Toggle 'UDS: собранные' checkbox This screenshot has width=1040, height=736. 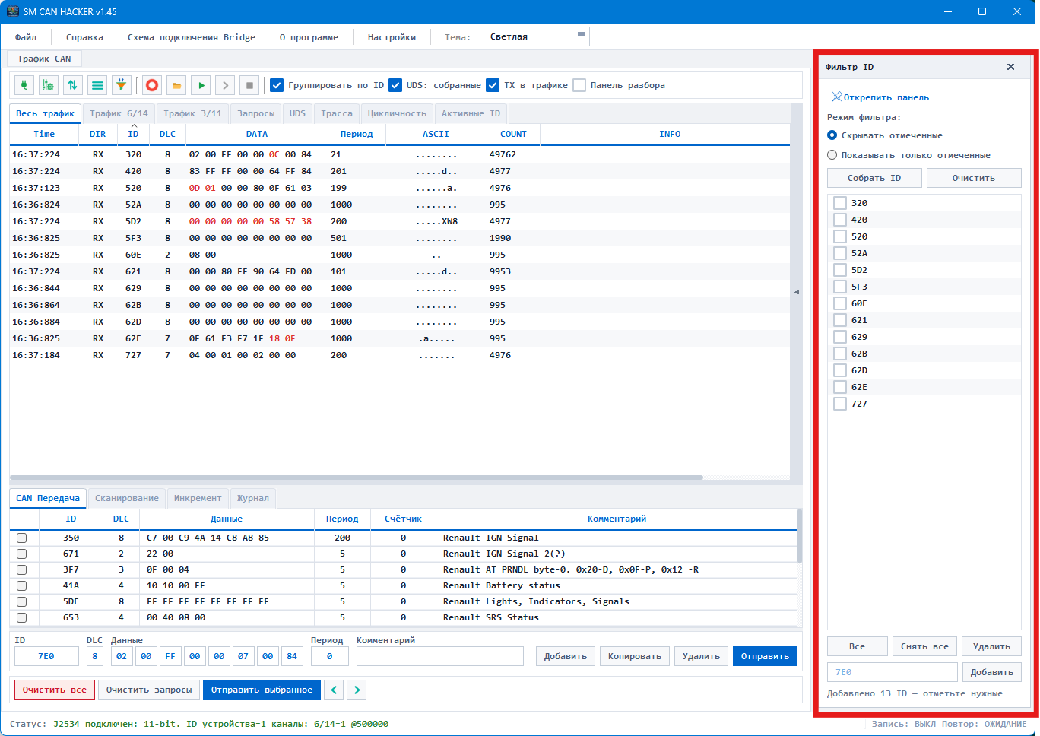point(395,85)
